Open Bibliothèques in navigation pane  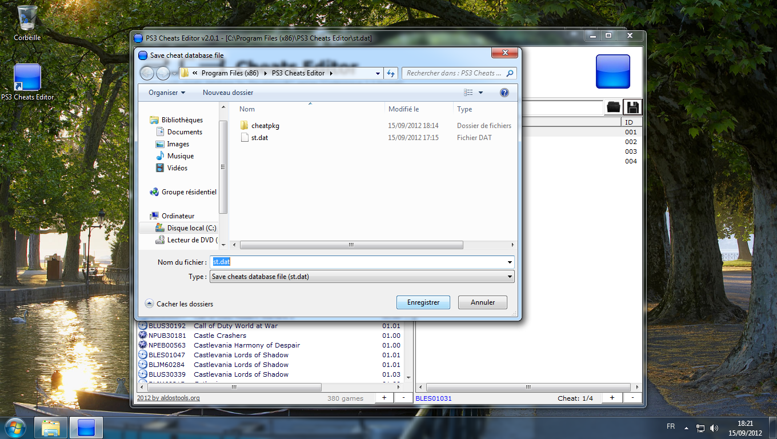coord(176,120)
